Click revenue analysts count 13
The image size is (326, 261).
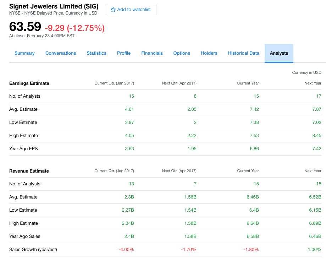click(131, 184)
